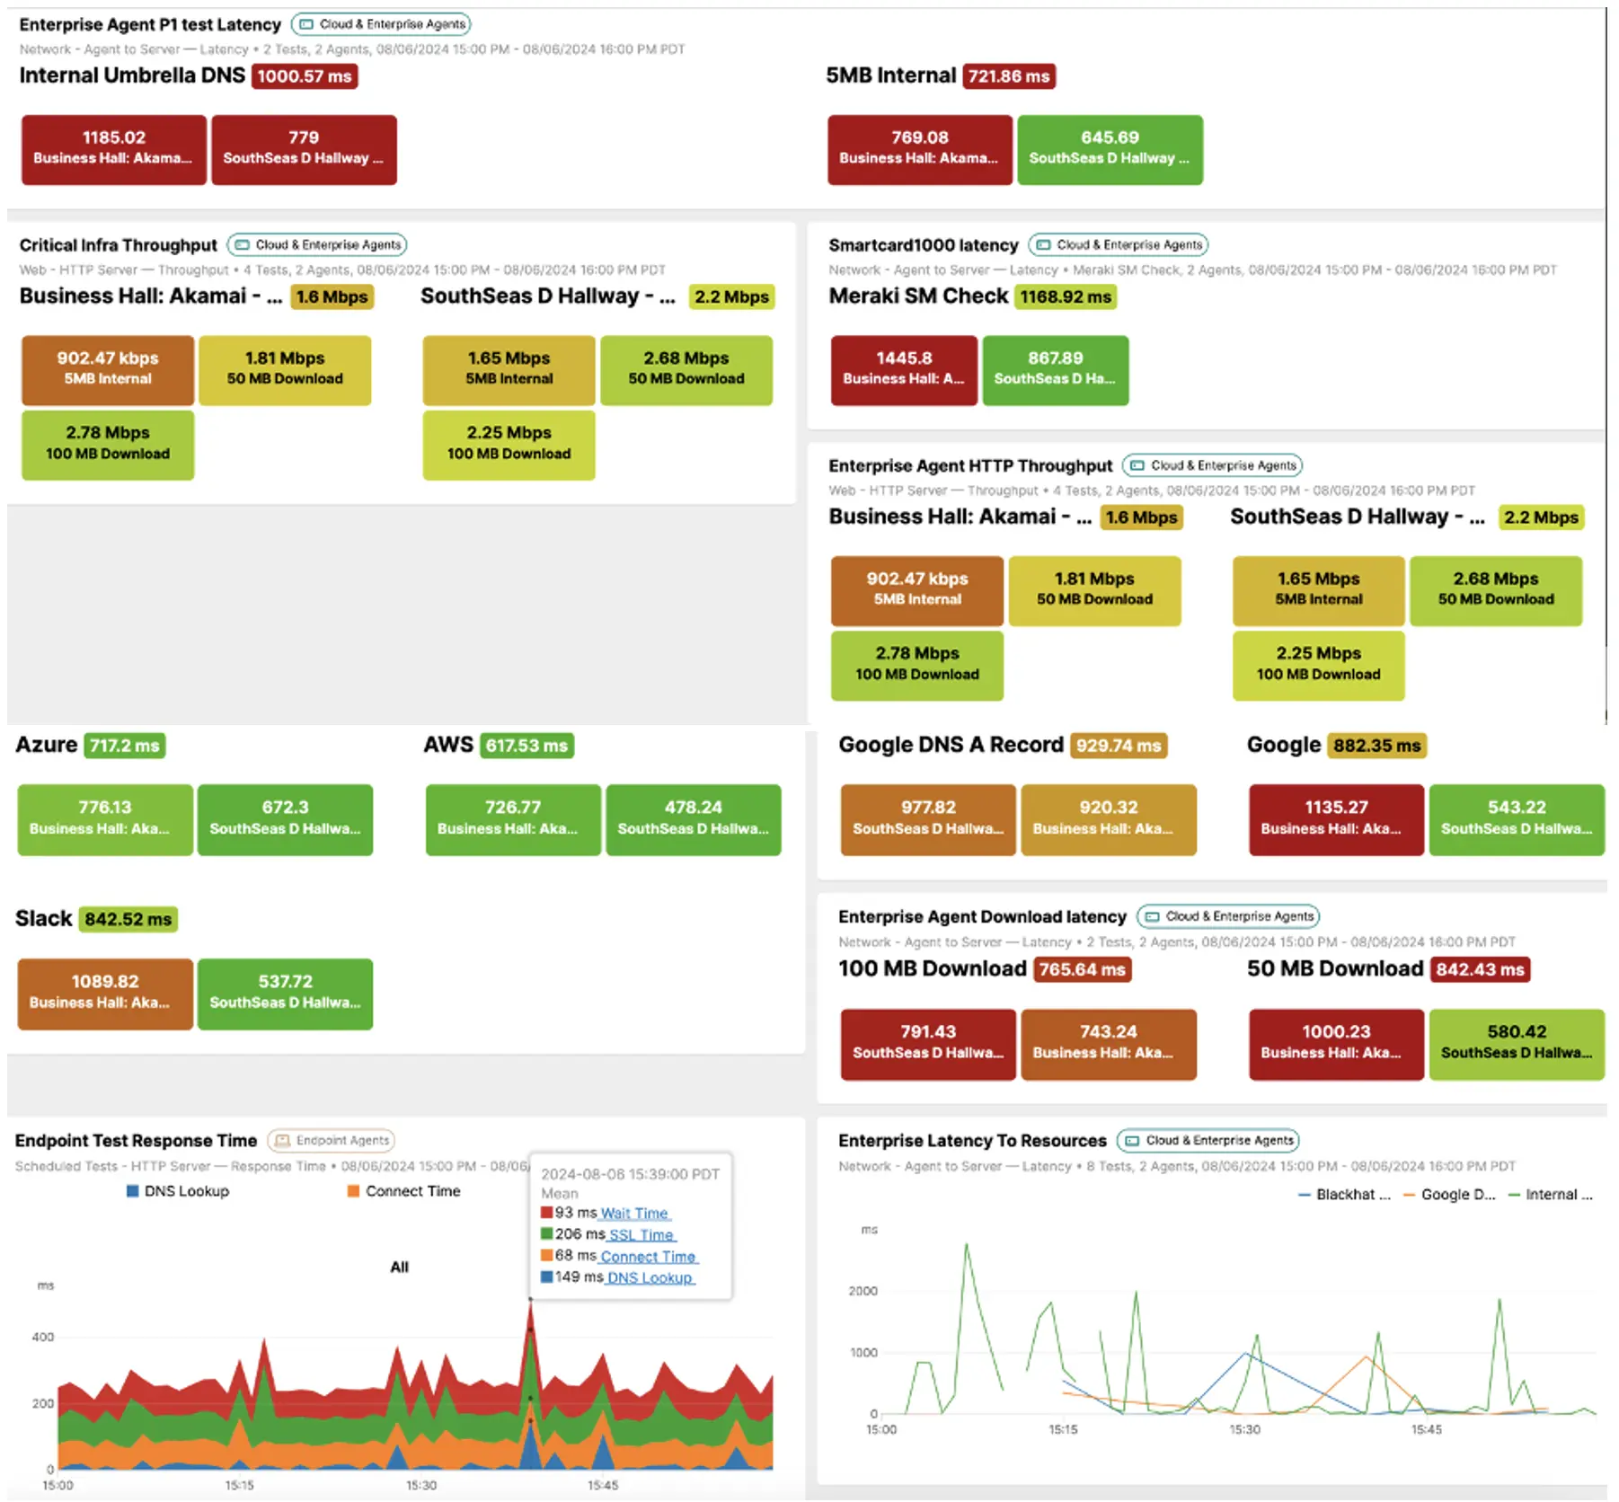Screen dimensions: 1619x1502
Task: Select the 537.72 SouthSeas tile under Slack
Action: [x=285, y=993]
